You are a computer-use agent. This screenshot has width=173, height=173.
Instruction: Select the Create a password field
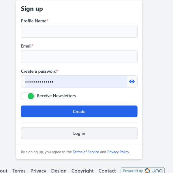[x=75, y=82]
